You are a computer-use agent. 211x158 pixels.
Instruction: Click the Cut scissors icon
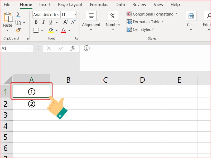point(18,15)
